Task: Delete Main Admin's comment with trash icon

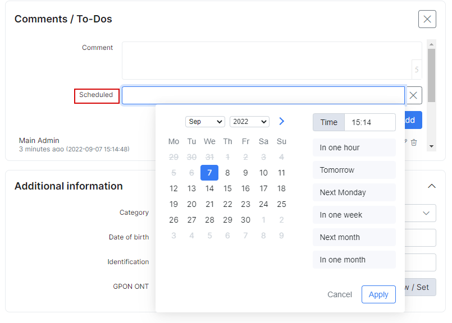Action: (414, 142)
